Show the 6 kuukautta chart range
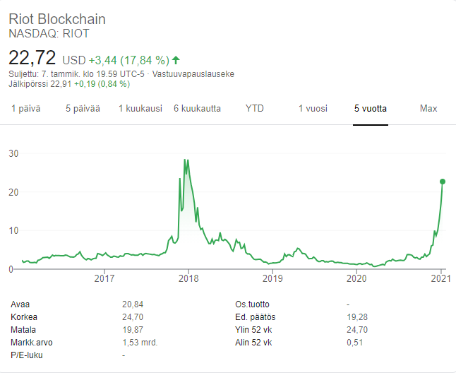 pyautogui.click(x=197, y=108)
